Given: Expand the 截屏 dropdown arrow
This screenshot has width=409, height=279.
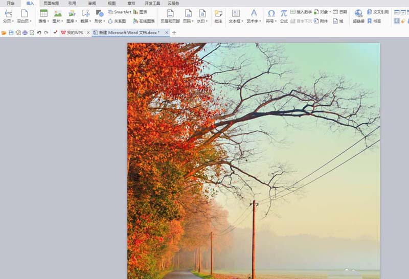Looking at the screenshot, I should tap(90, 21).
